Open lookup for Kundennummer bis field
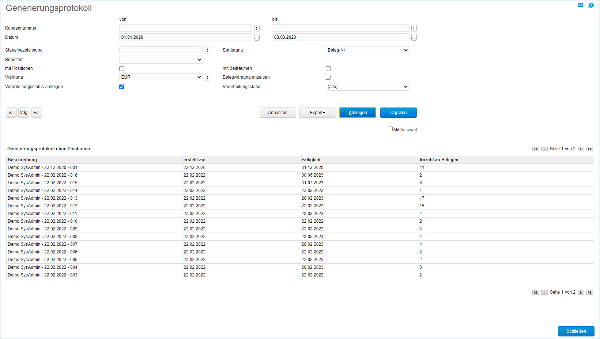This screenshot has width=600, height=339. click(414, 28)
